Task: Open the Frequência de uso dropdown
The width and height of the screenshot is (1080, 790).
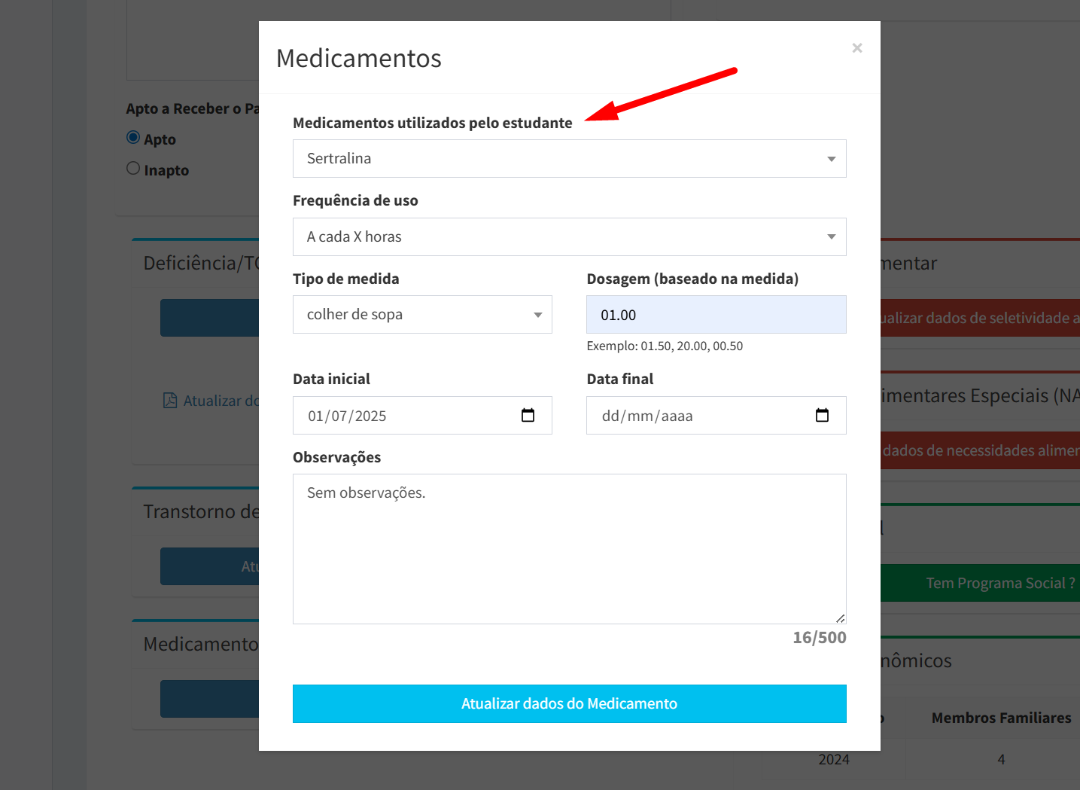Action: click(569, 237)
